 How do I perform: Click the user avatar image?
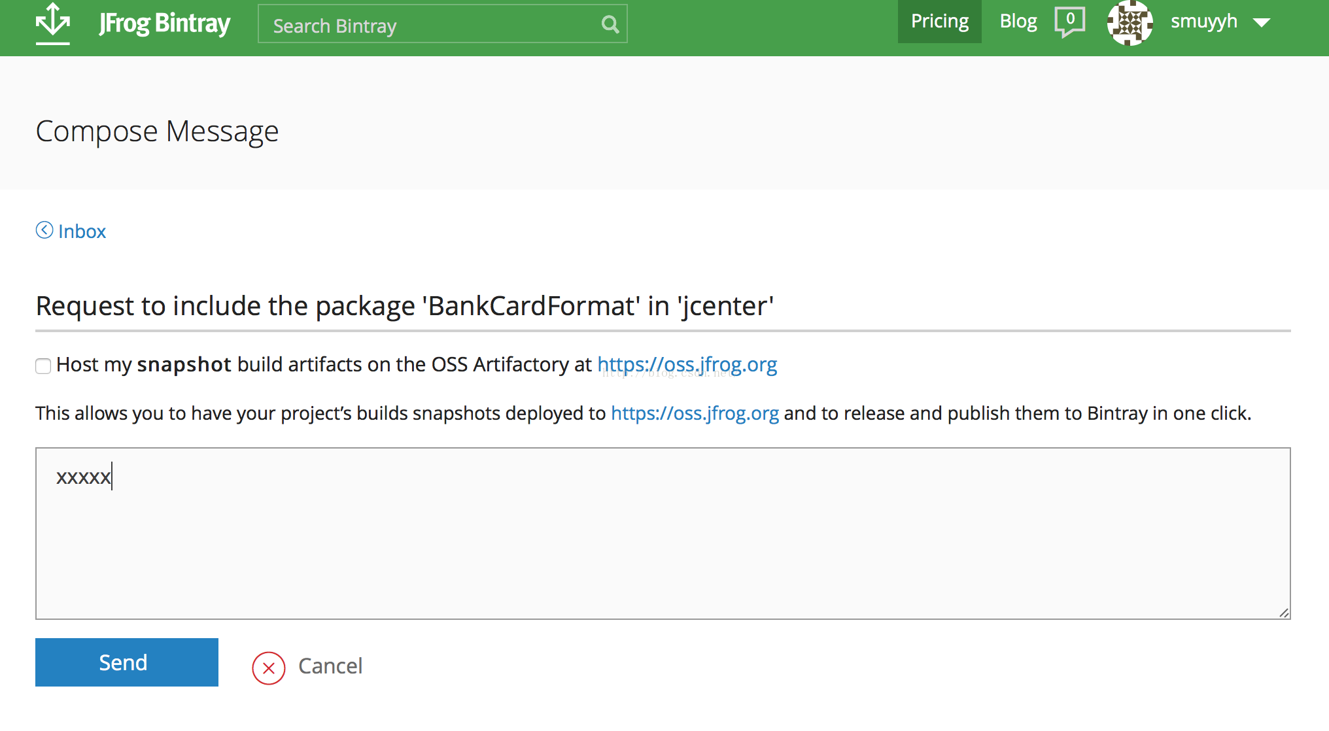click(x=1130, y=23)
